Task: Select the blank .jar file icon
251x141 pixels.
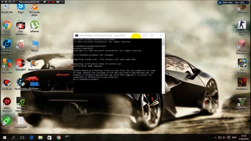Action: tap(21, 122)
